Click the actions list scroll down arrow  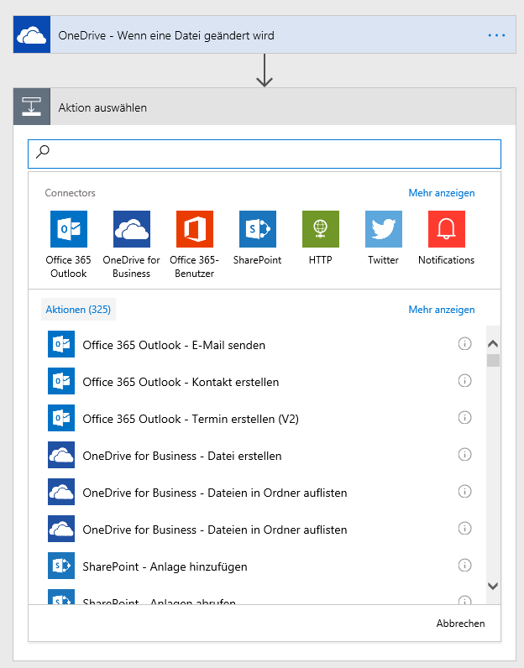click(493, 586)
